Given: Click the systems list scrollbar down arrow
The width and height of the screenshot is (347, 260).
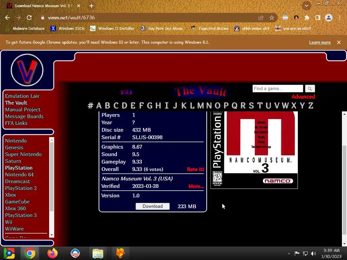Looking at the screenshot, I should [52, 235].
